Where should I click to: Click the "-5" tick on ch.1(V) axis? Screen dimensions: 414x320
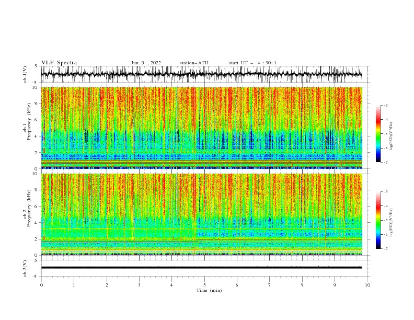pos(34,83)
